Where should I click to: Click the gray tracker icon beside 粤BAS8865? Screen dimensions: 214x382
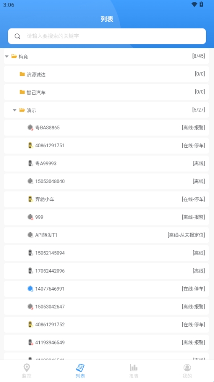pos(30,127)
